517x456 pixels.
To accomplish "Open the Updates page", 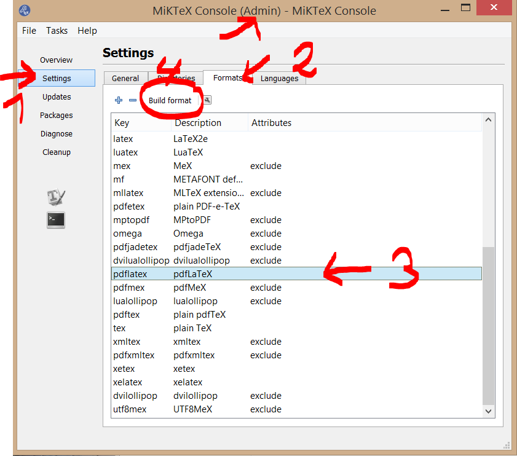I will pyautogui.click(x=57, y=96).
